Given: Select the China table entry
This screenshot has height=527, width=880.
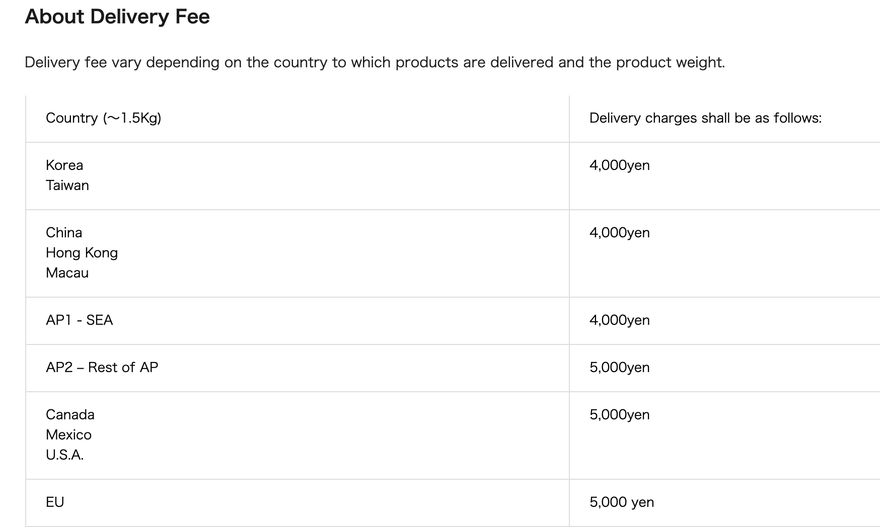Looking at the screenshot, I should [x=64, y=232].
